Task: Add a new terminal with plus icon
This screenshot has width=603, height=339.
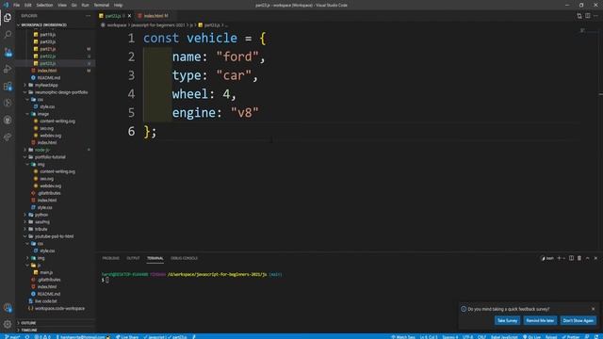Action: 559,258
